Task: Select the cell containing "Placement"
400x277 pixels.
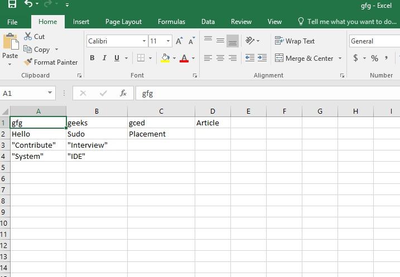Action: point(161,134)
